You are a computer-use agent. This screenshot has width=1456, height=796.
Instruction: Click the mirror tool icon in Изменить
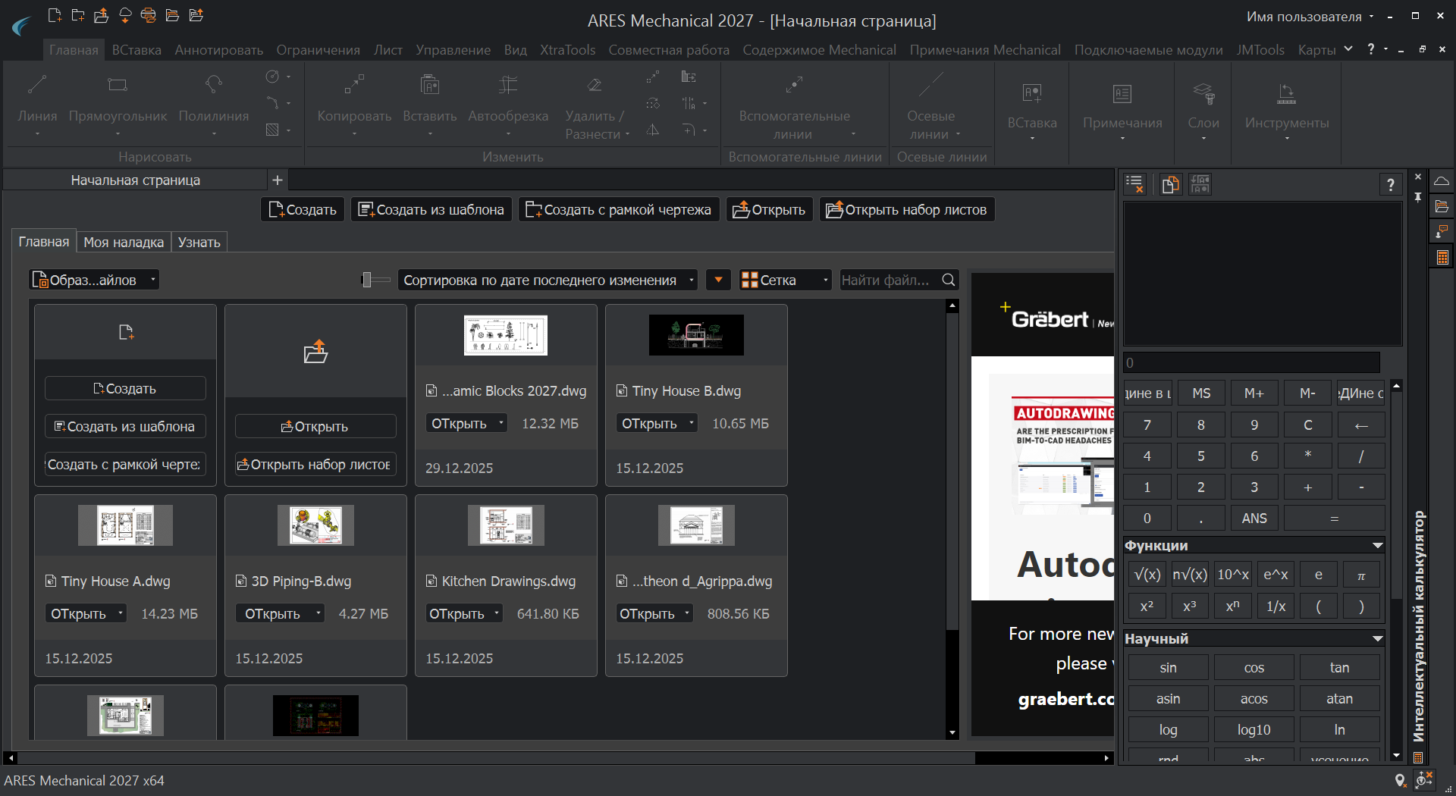pos(652,130)
